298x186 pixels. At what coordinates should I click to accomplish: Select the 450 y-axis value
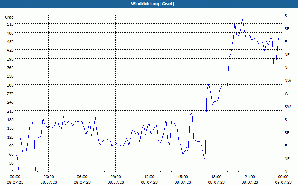pyautogui.click(x=10, y=42)
